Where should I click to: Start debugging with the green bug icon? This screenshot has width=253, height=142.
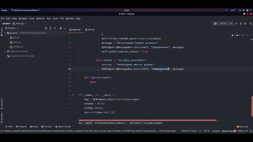(241, 24)
